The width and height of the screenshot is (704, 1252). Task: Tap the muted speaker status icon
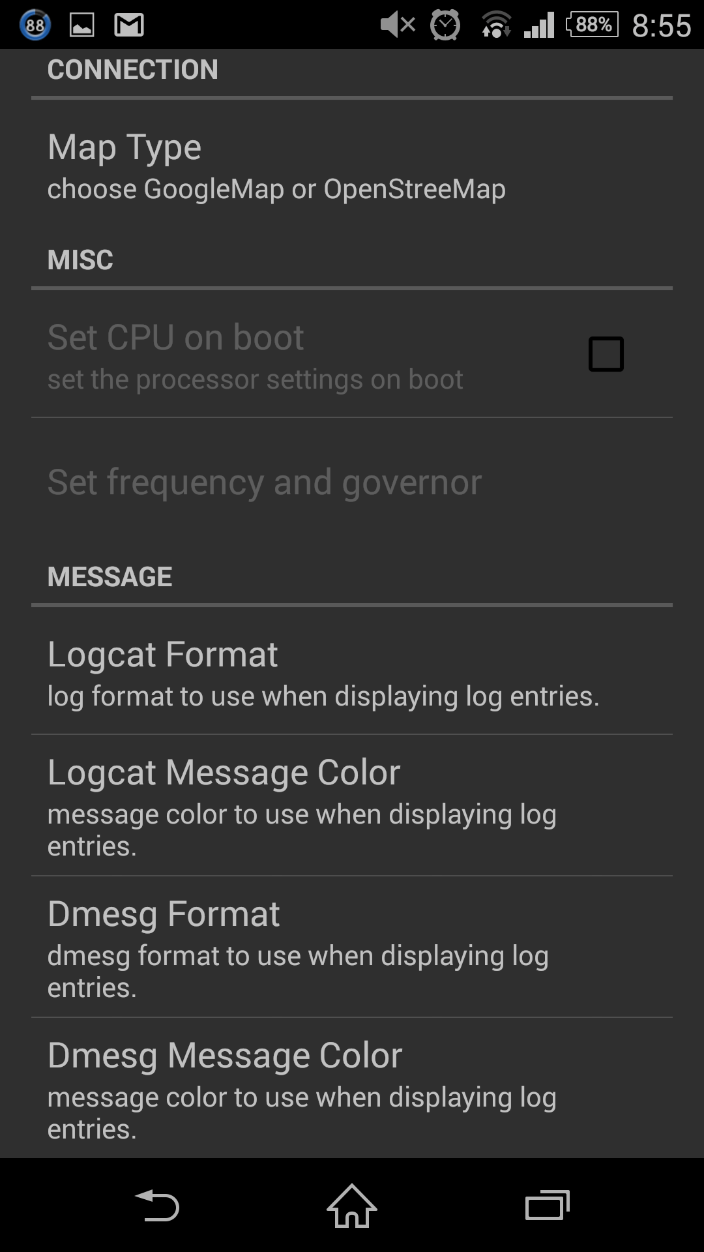pyautogui.click(x=398, y=25)
